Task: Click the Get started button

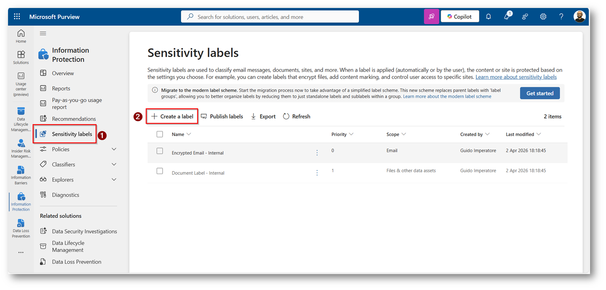Action: [539, 93]
